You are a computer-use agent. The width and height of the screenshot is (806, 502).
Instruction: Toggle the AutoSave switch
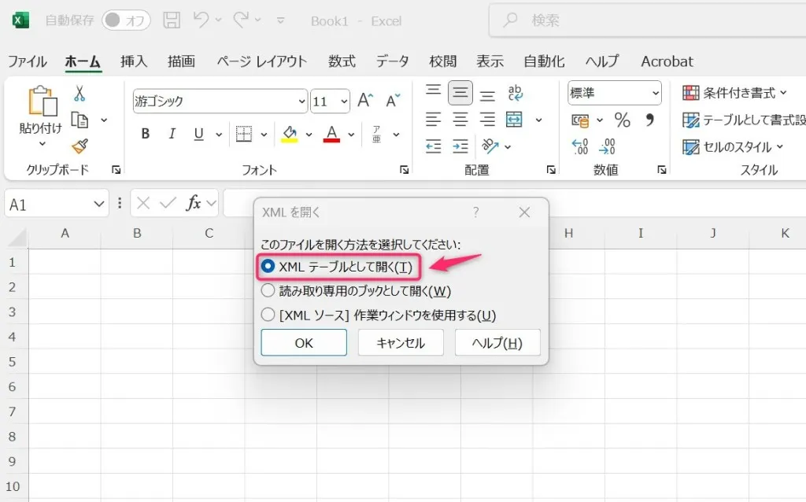point(126,21)
